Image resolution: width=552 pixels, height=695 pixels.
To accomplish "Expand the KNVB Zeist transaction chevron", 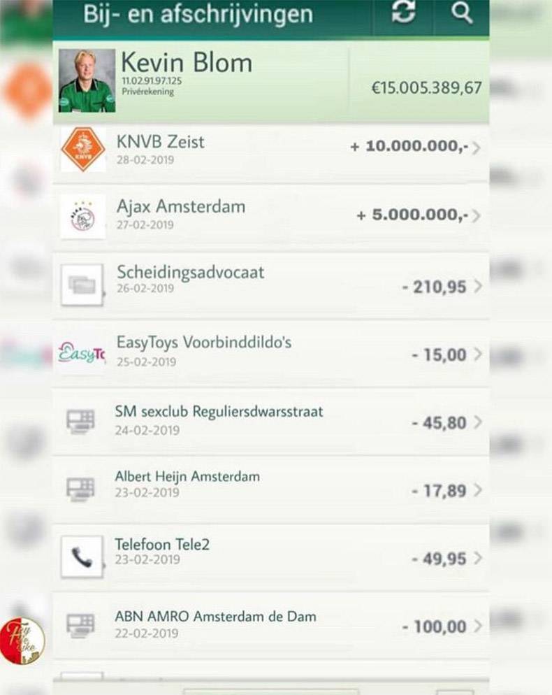I will click(x=477, y=148).
